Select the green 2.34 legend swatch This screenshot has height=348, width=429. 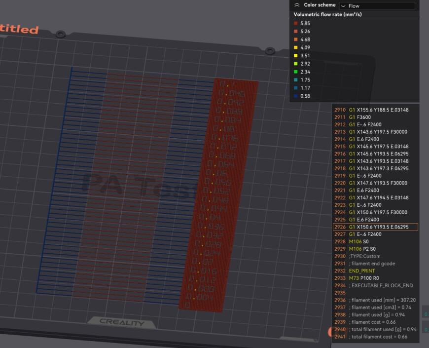pyautogui.click(x=294, y=72)
